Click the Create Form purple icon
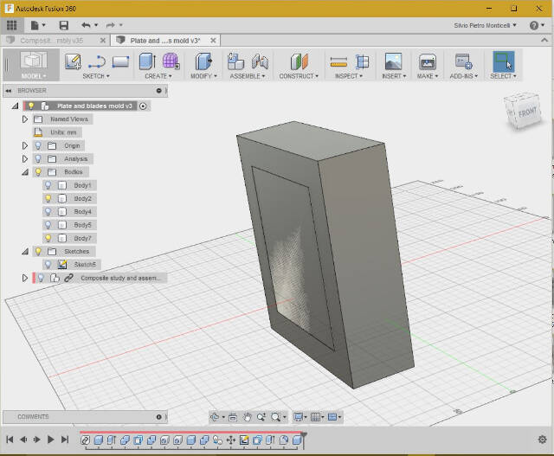Screen dimensions: 554x456 (x=171, y=61)
